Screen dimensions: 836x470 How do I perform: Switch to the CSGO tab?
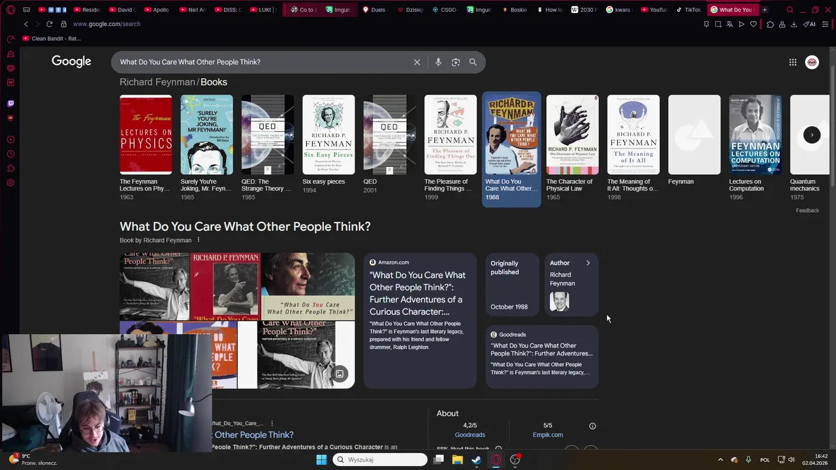coord(444,10)
